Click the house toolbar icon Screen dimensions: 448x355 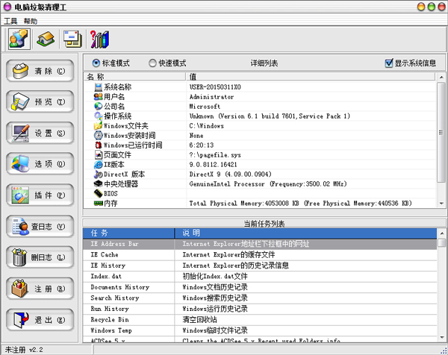tap(46, 39)
